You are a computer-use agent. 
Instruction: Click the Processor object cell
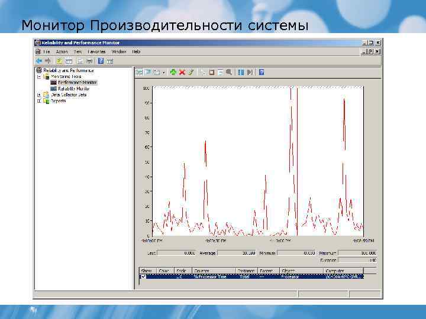point(290,276)
